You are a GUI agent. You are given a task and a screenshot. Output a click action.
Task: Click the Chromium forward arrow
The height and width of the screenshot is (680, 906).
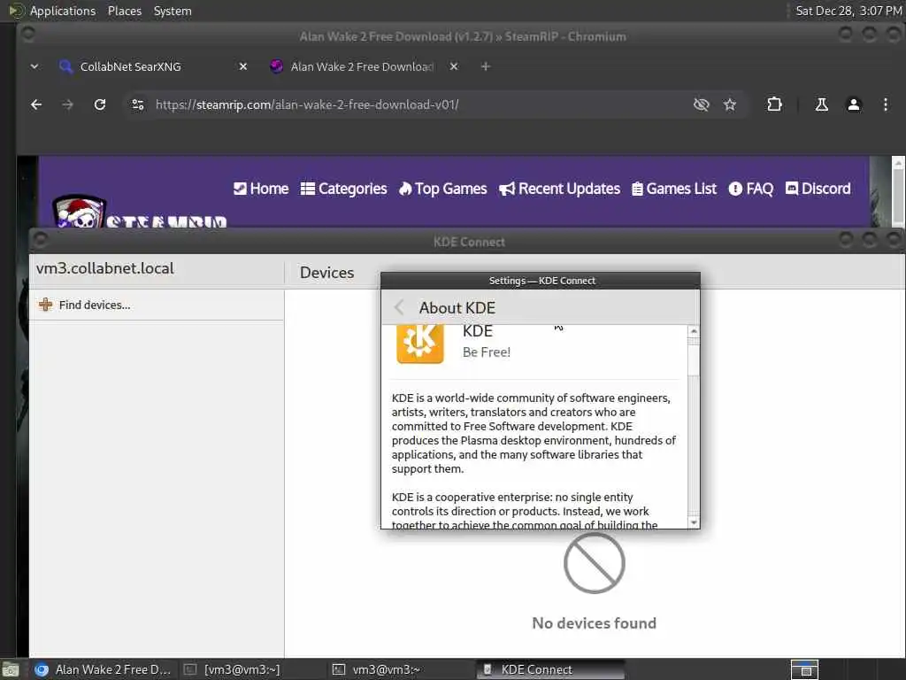(x=67, y=104)
